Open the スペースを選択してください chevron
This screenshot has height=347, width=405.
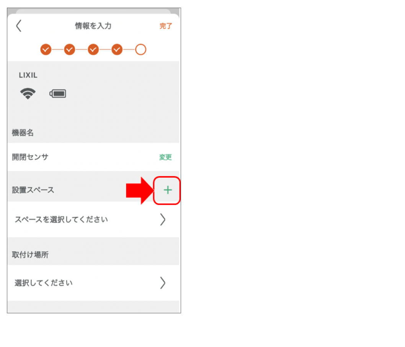(162, 219)
